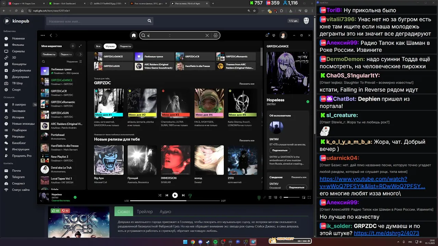Switch to Трейлер tab on kinopub page

pyautogui.click(x=145, y=211)
